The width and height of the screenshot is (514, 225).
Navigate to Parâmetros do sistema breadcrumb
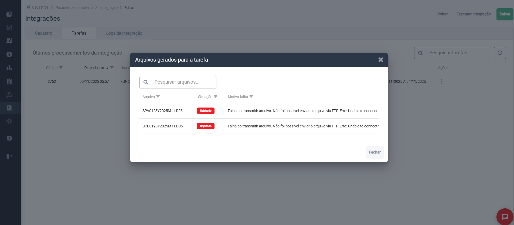point(74,8)
